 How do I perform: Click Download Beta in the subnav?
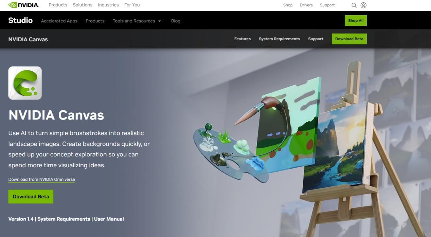pos(349,39)
